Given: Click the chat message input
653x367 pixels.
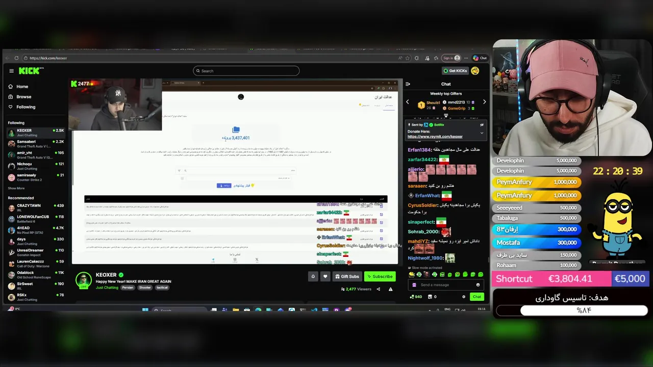Looking at the screenshot, I should point(446,285).
